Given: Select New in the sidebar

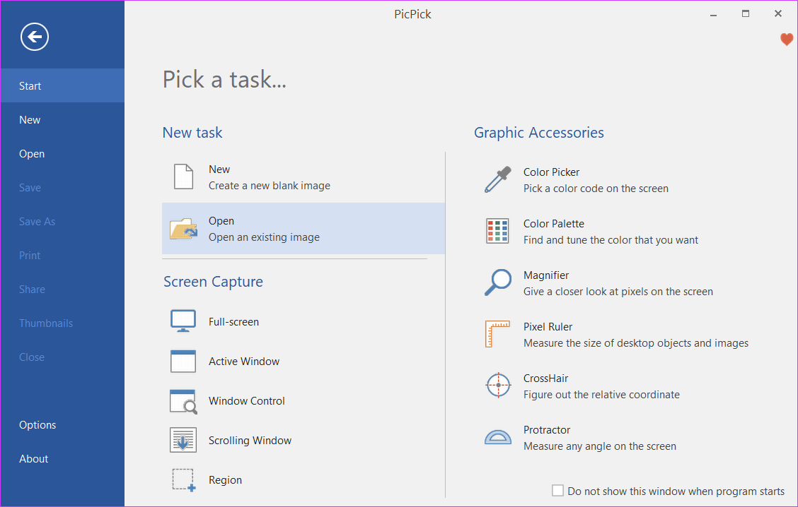Looking at the screenshot, I should pos(62,120).
